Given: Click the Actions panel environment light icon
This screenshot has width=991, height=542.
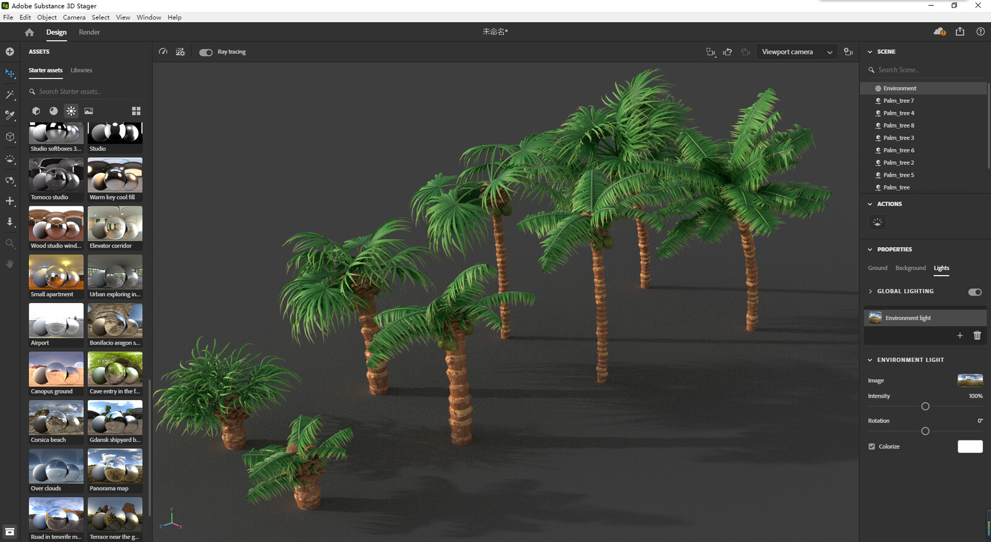Looking at the screenshot, I should (877, 222).
